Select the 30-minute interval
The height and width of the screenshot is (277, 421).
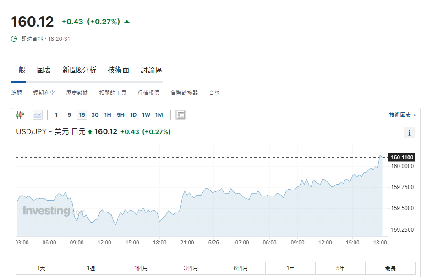[x=94, y=115]
